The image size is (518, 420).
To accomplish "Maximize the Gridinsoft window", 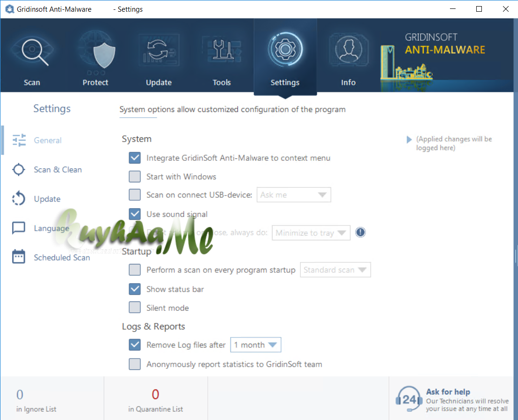I will pyautogui.click(x=479, y=9).
